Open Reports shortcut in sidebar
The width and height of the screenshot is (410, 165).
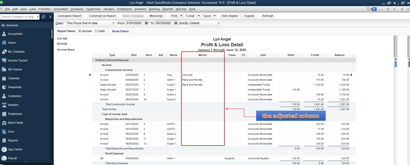pos(13,141)
